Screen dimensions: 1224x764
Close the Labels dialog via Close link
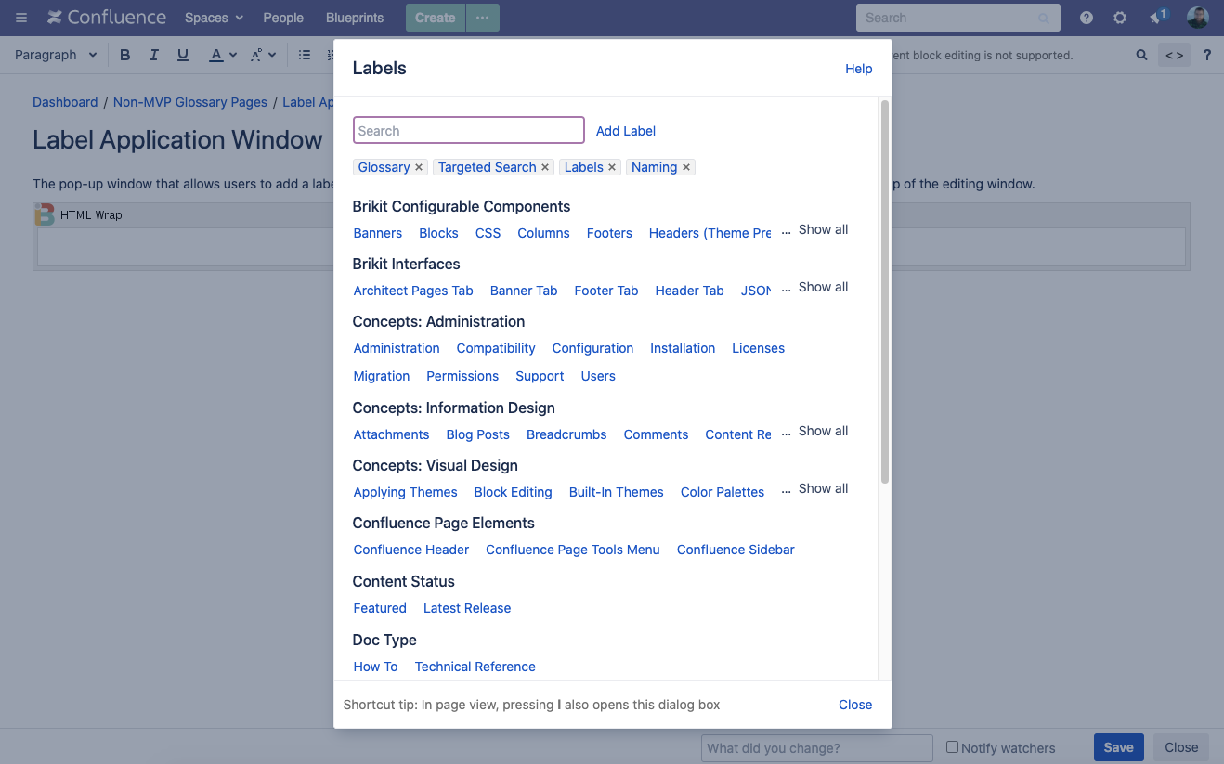click(x=855, y=705)
